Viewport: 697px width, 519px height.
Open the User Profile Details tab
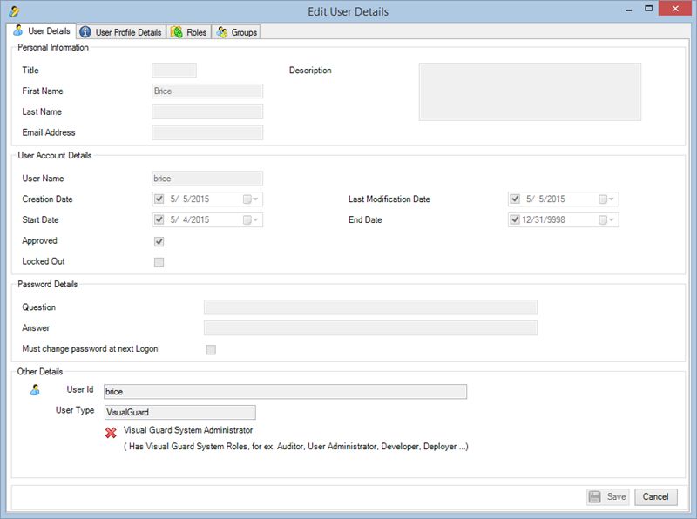[x=121, y=32]
